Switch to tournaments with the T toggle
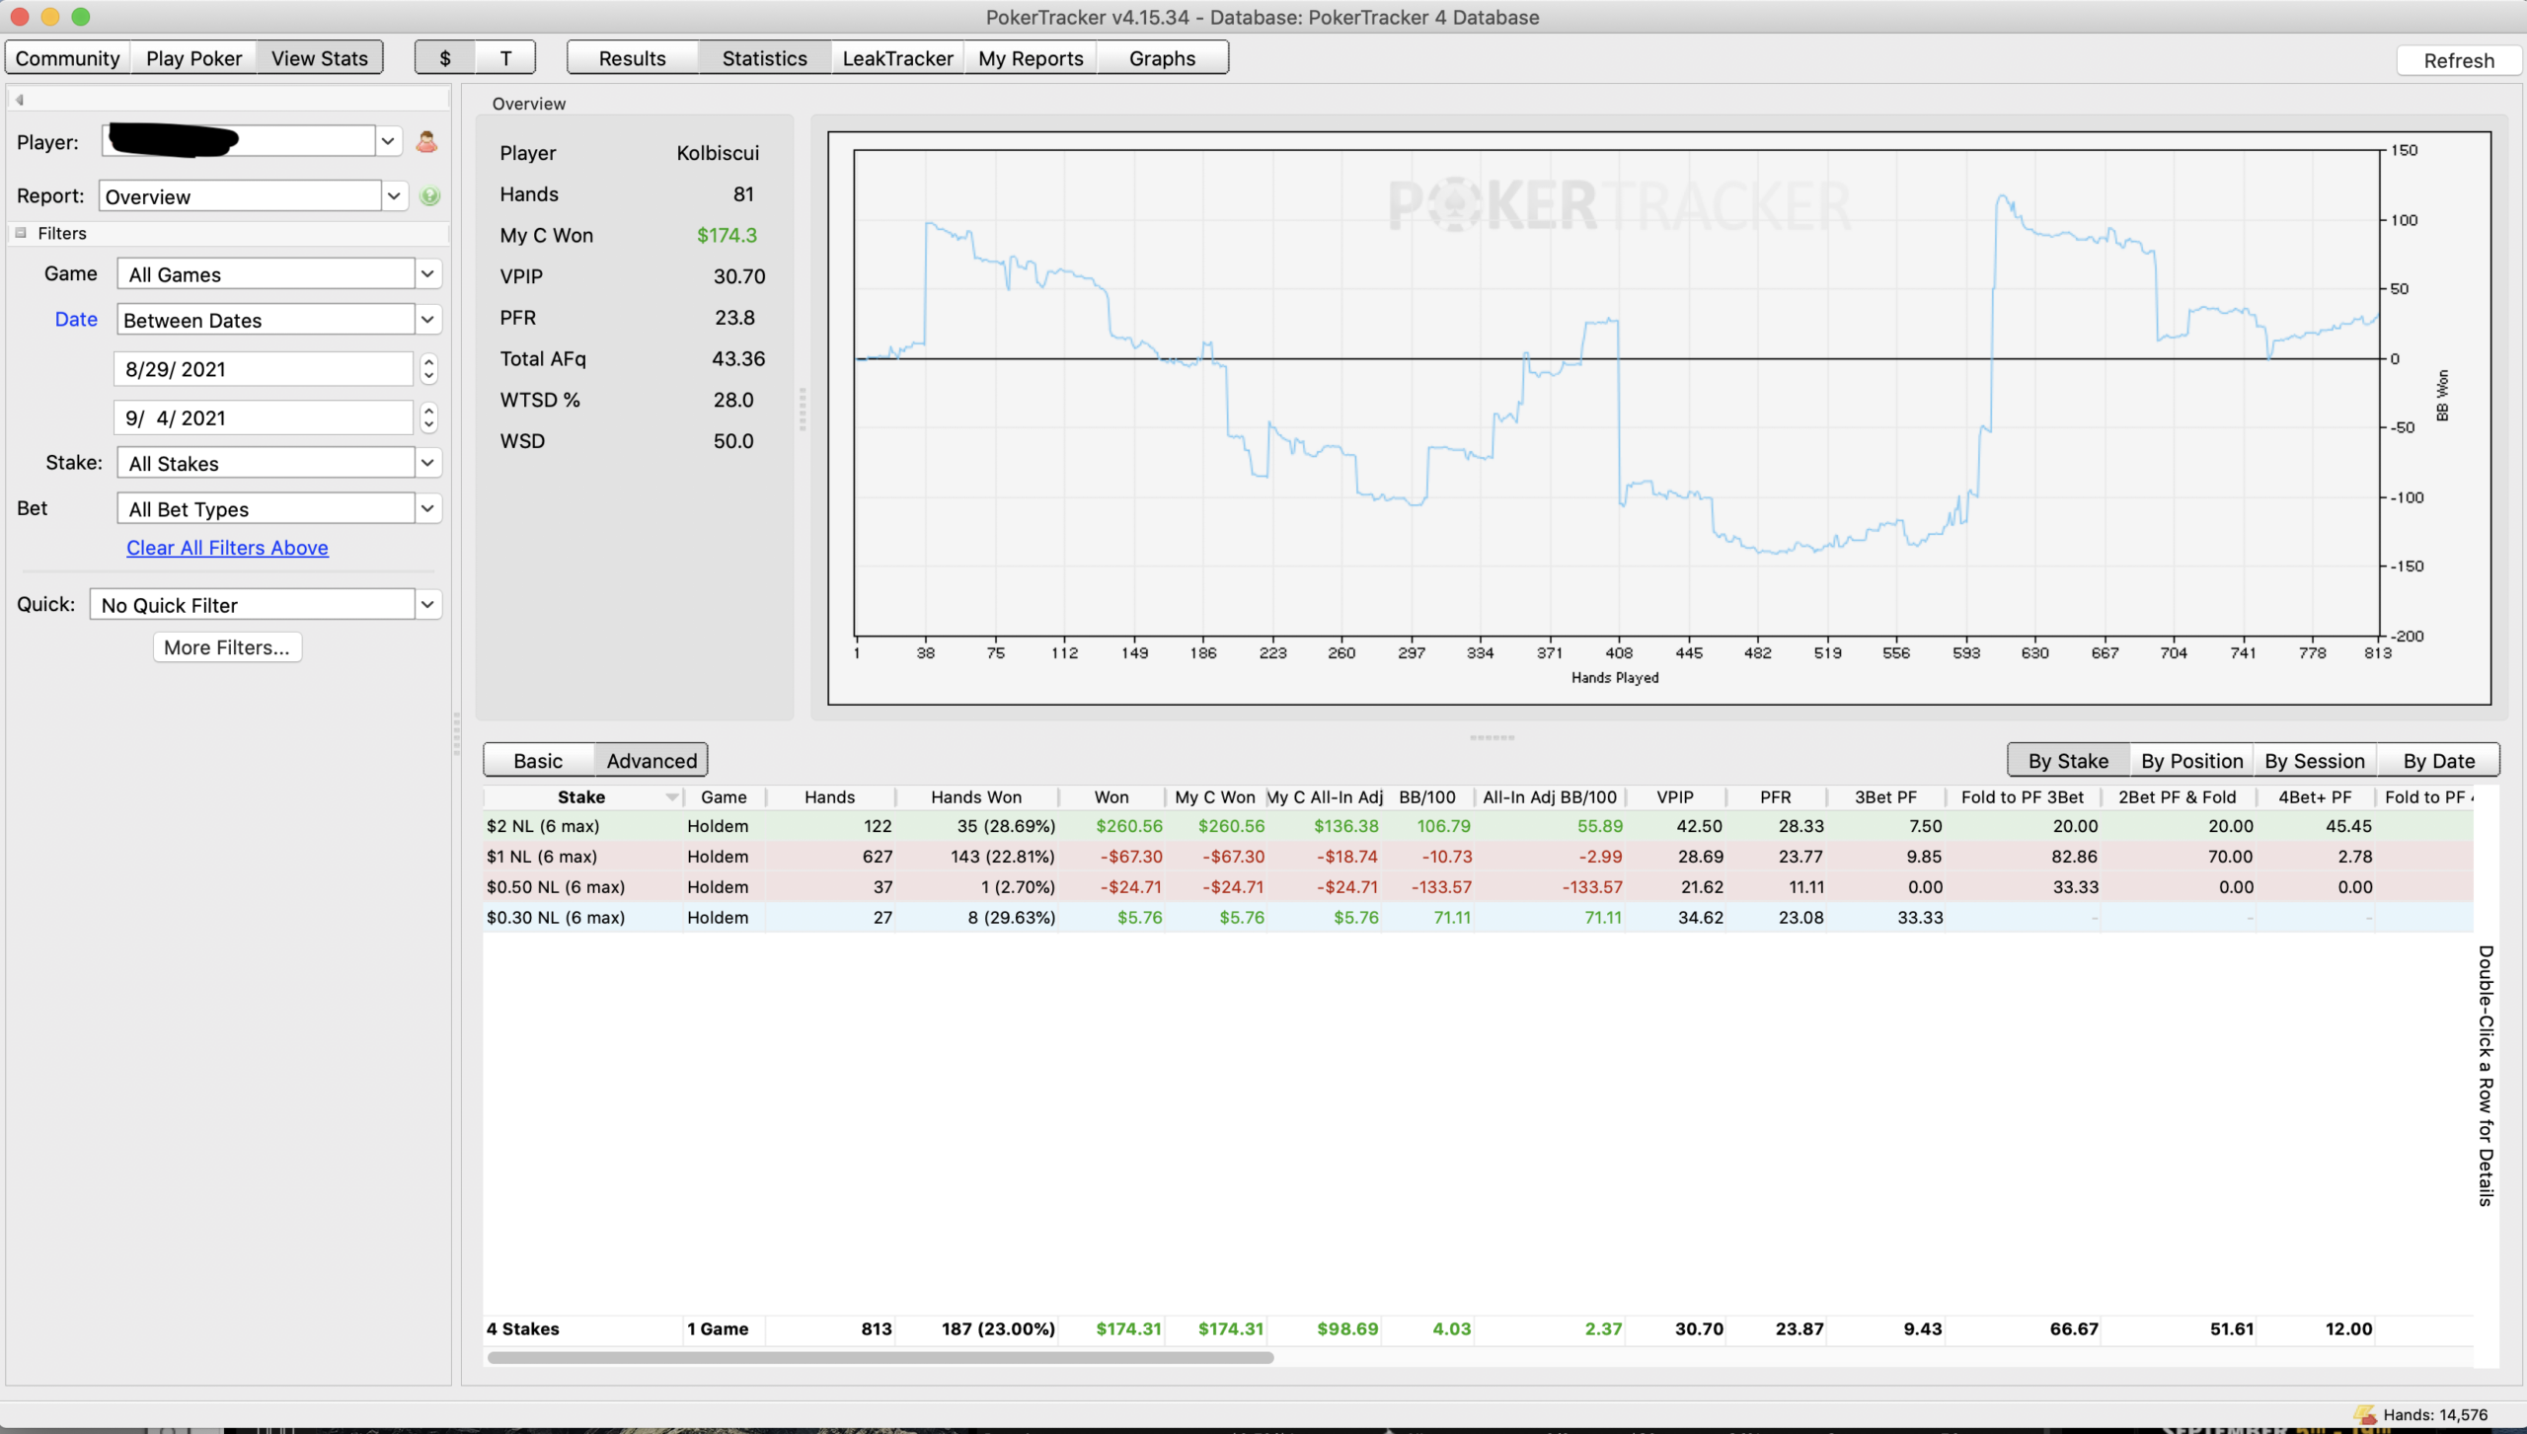The height and width of the screenshot is (1434, 2527). point(505,58)
